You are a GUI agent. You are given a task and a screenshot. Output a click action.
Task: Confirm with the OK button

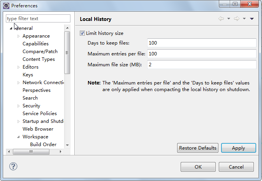pyautogui.click(x=198, y=167)
